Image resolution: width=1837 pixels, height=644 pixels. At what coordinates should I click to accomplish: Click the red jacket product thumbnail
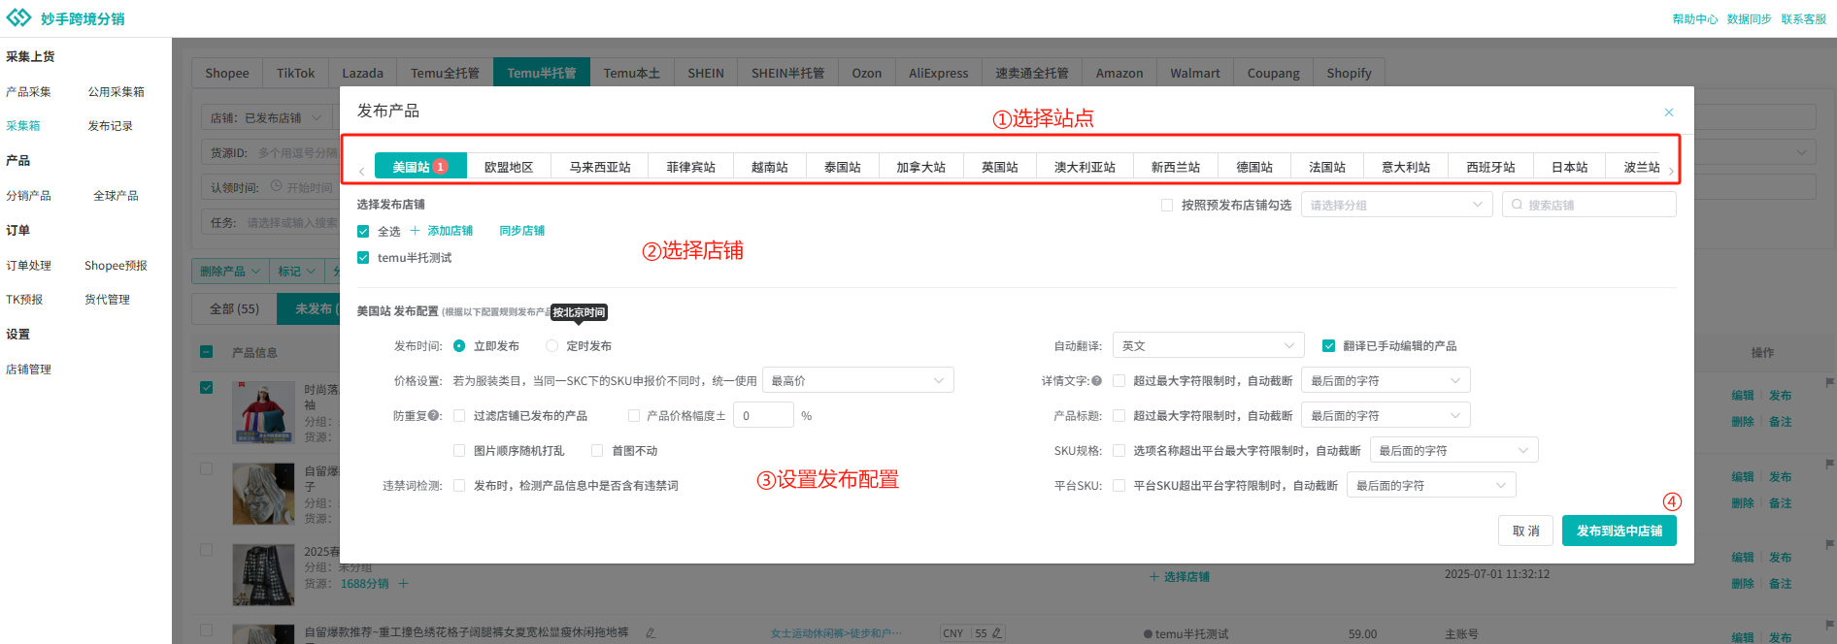coord(263,411)
